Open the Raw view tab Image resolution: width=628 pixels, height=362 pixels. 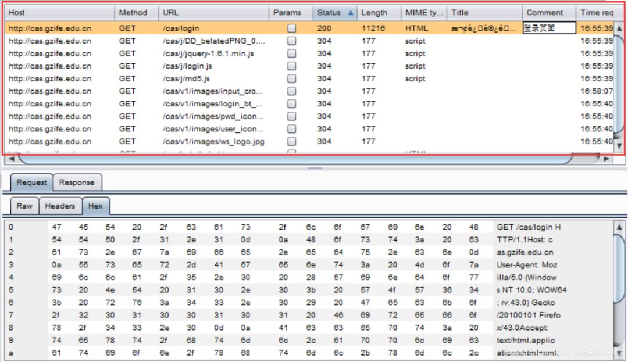pyautogui.click(x=24, y=206)
